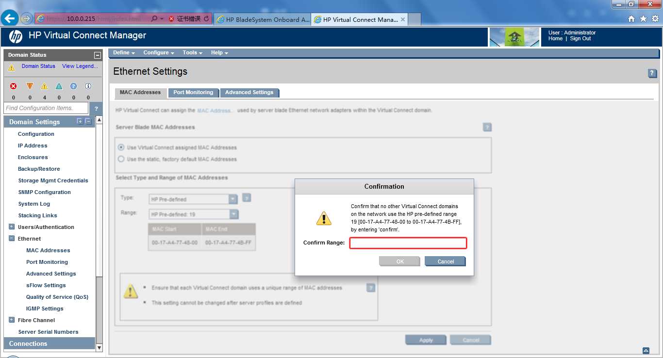Click the search help question button

click(x=96, y=109)
